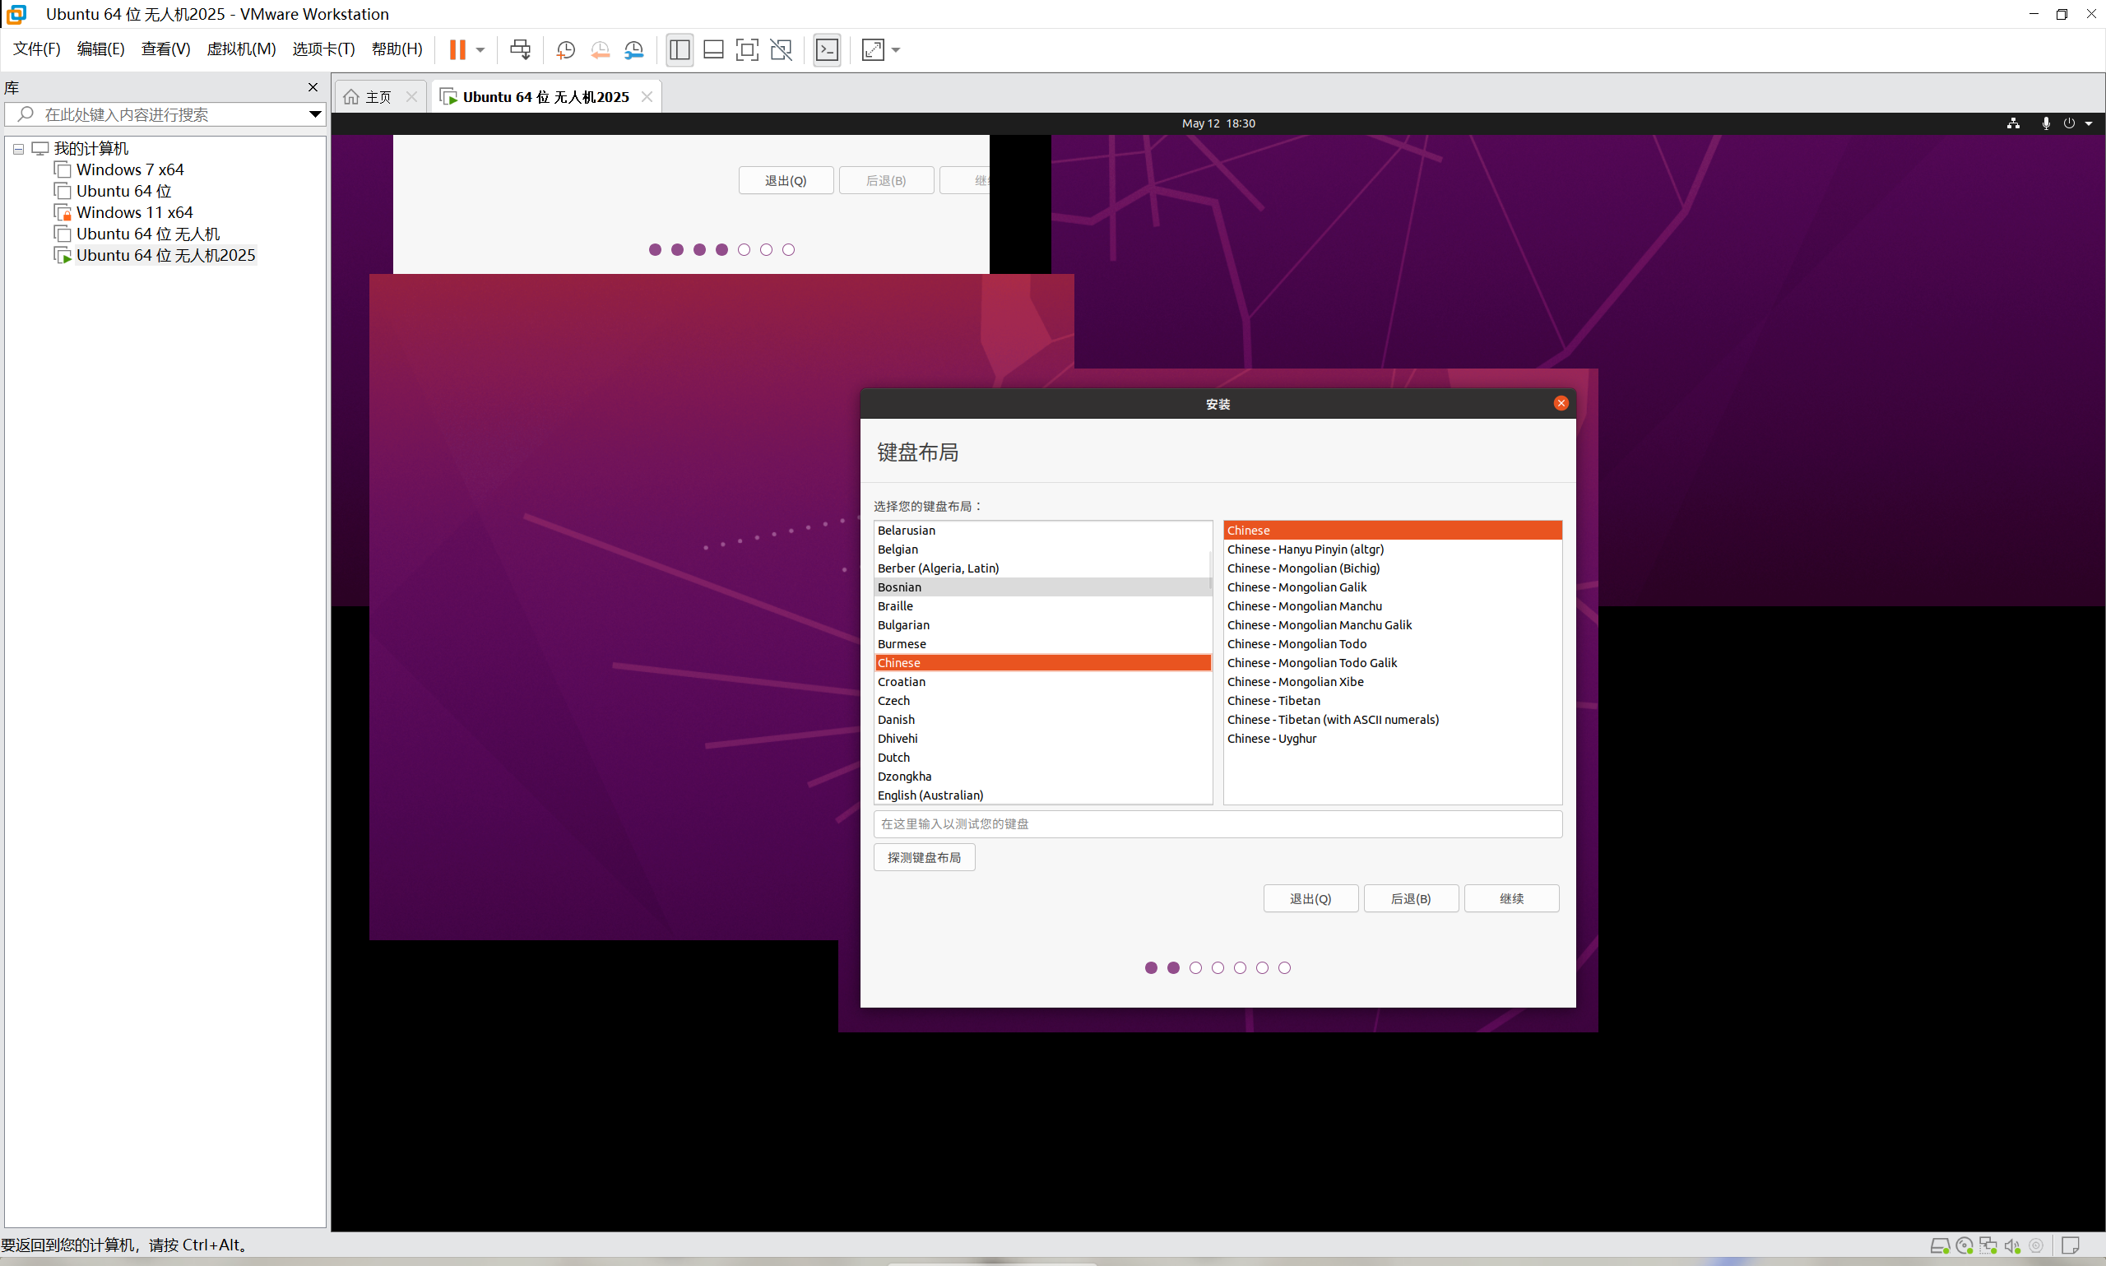This screenshot has width=2106, height=1266.
Task: Click the hard disk device status icon
Action: coord(1940,1246)
